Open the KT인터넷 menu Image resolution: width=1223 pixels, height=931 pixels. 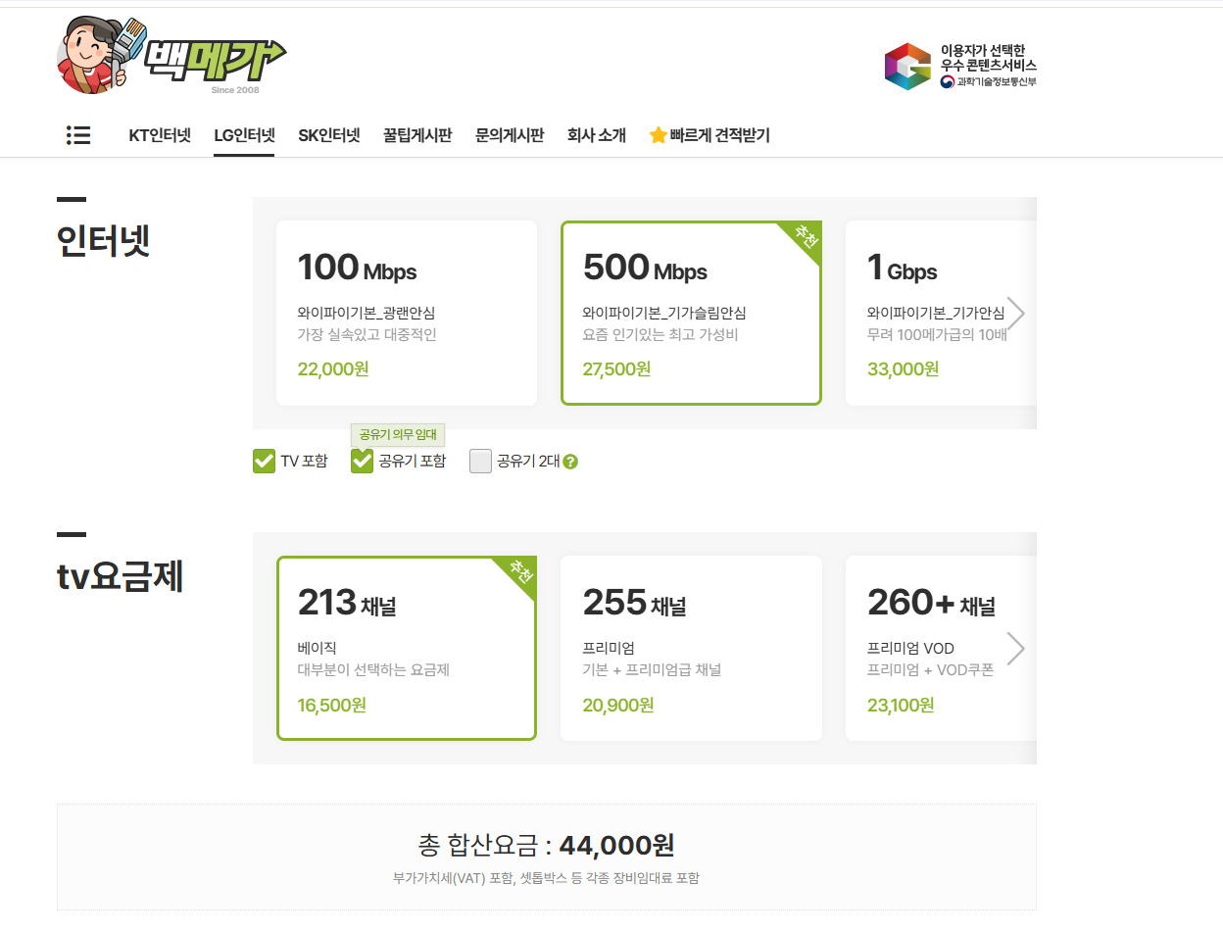point(160,135)
